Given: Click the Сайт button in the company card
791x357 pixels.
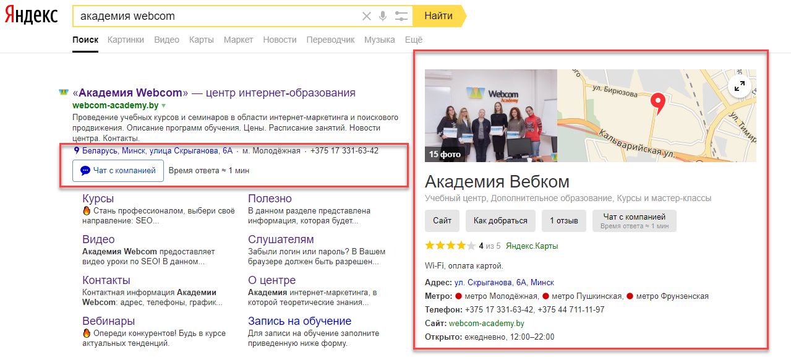Looking at the screenshot, I should point(442,221).
